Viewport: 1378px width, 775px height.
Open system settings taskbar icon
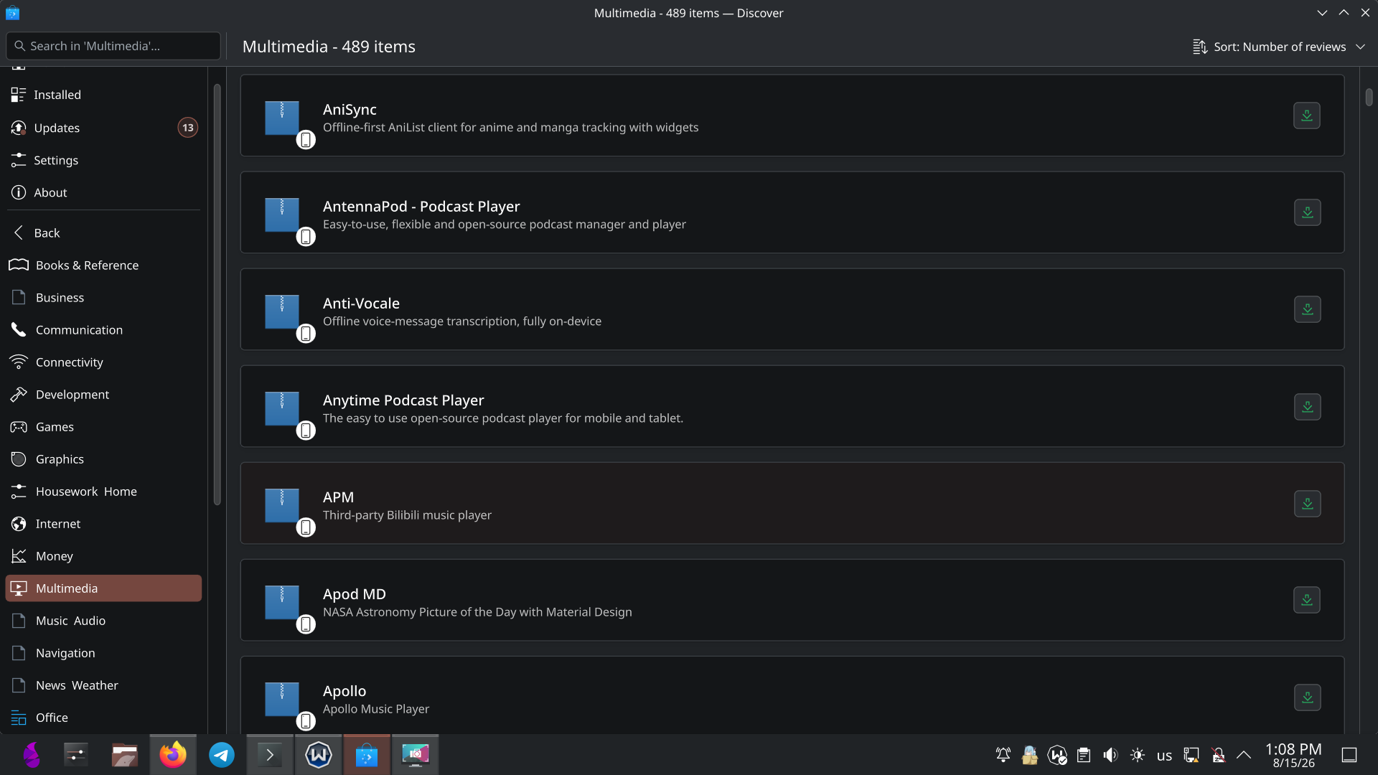tap(76, 755)
